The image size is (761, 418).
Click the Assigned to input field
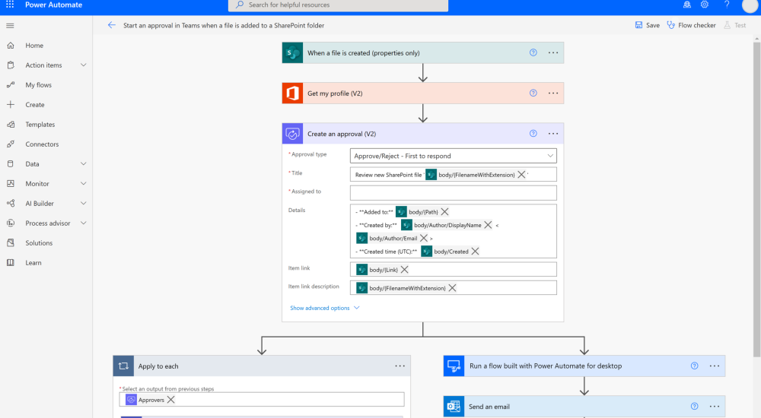(x=453, y=193)
